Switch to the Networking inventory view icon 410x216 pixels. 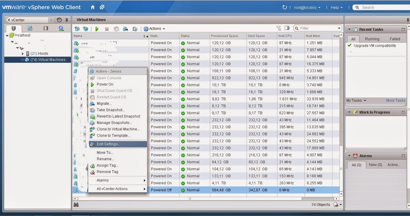pyautogui.click(x=61, y=28)
